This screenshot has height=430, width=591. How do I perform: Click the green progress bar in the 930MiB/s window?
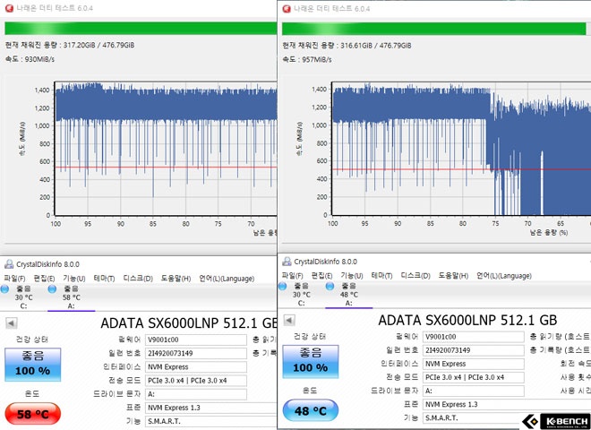(x=141, y=29)
